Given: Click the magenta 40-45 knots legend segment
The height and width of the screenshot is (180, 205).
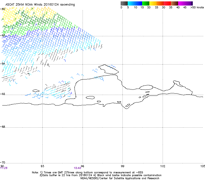Looking at the screenshot, I should 182,3.
